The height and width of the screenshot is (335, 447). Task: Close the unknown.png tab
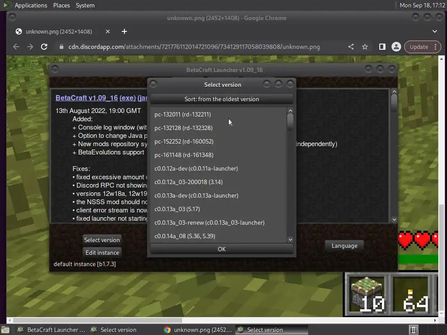tap(107, 31)
